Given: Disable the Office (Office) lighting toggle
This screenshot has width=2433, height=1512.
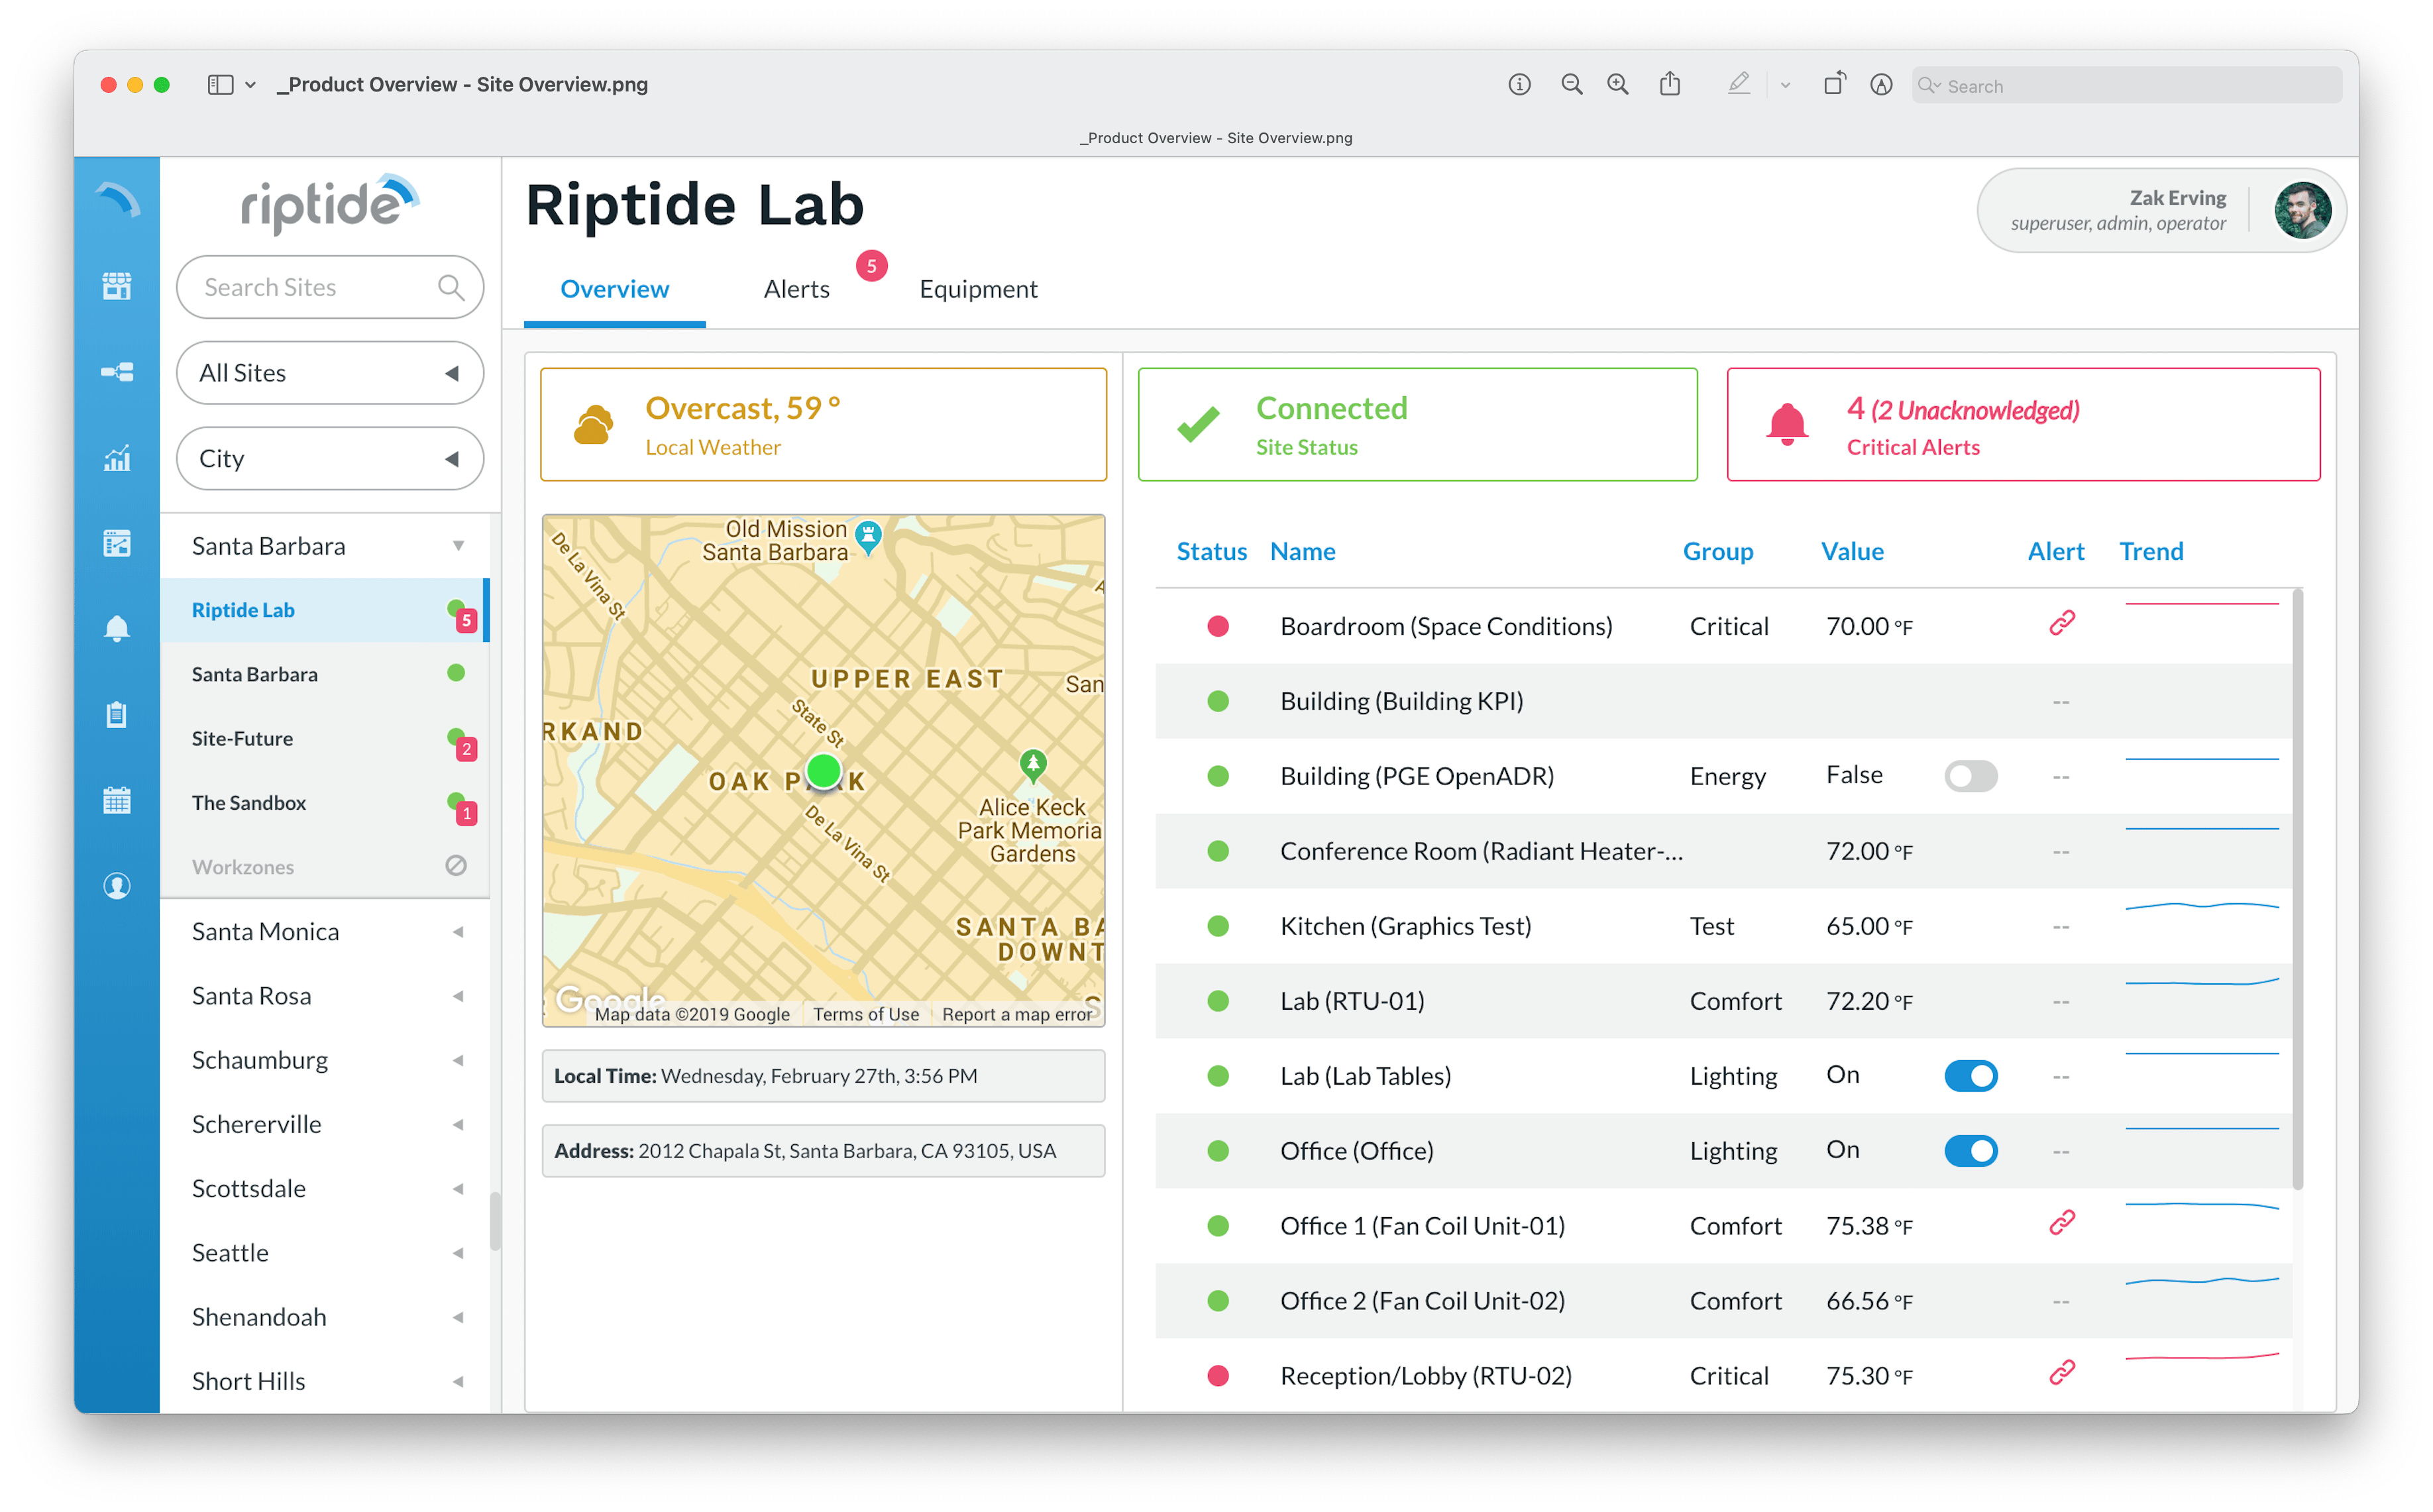Looking at the screenshot, I should point(1970,1151).
